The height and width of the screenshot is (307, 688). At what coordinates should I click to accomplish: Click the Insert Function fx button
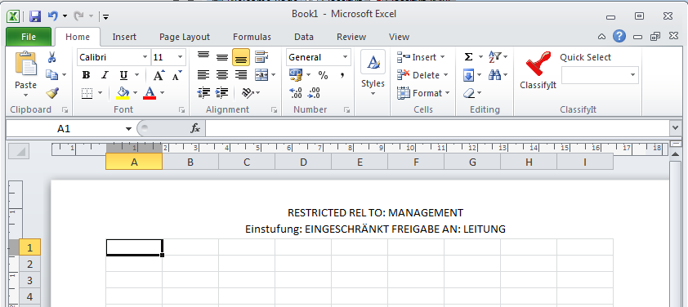click(194, 128)
